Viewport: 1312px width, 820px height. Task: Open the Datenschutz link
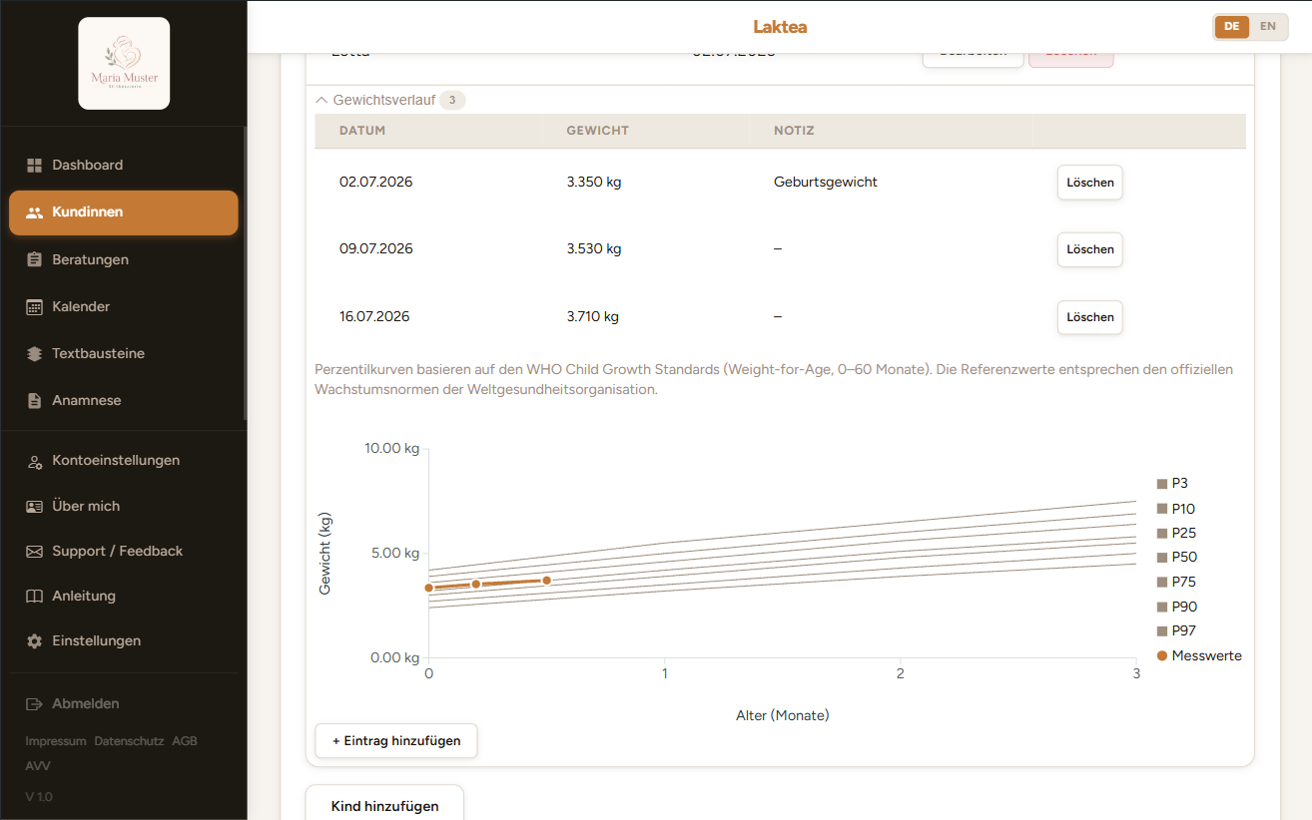[x=129, y=741]
